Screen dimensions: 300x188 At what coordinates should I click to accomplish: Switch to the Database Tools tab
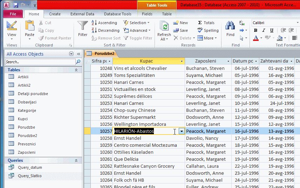pos(118,14)
